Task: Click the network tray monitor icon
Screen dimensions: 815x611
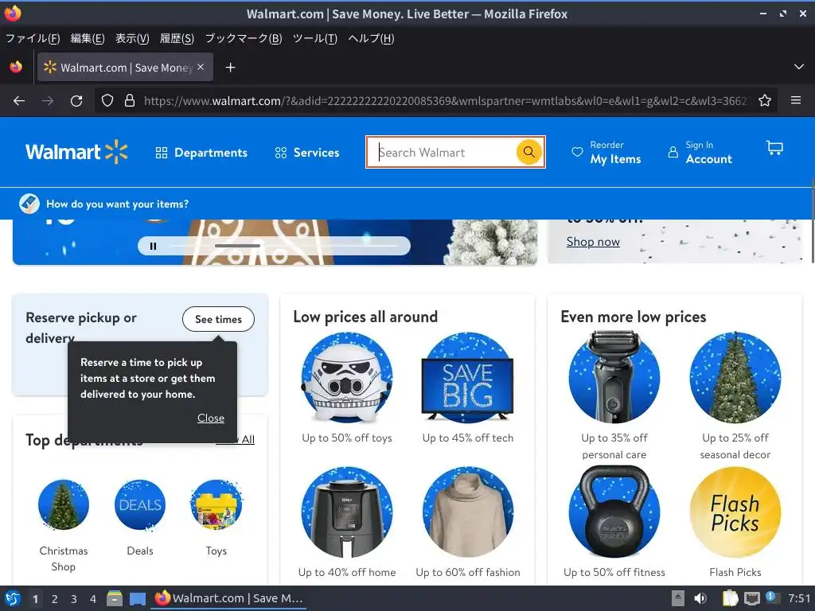Action: click(x=751, y=598)
